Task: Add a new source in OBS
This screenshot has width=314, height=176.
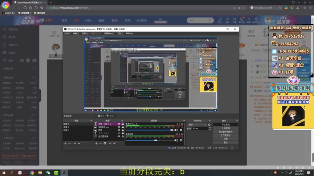Action: (96, 143)
